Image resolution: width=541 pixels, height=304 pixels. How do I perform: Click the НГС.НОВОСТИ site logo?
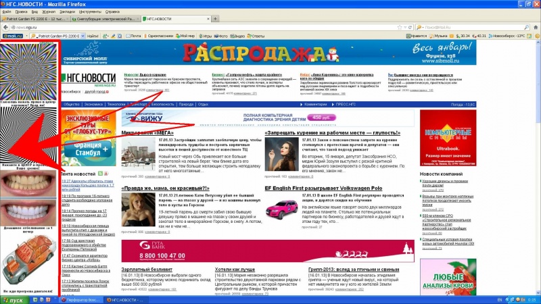[x=89, y=80]
